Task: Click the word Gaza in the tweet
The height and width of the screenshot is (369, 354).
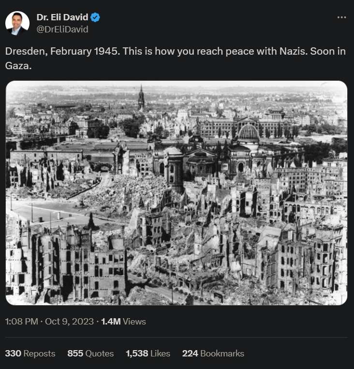Action: point(18,66)
